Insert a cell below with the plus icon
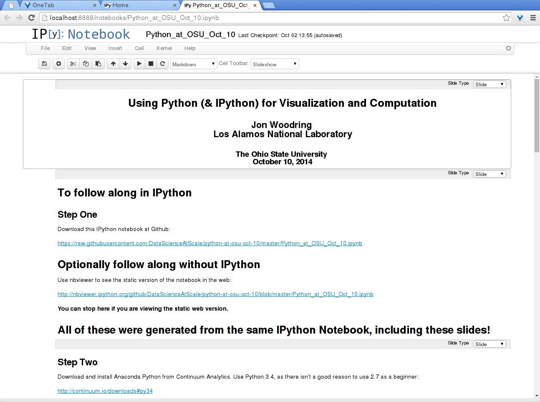Viewport: 540px width, 402px height. (x=58, y=64)
